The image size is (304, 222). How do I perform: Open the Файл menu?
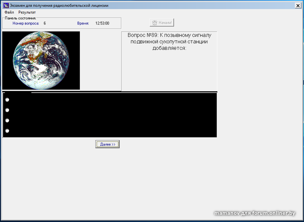pos(9,13)
